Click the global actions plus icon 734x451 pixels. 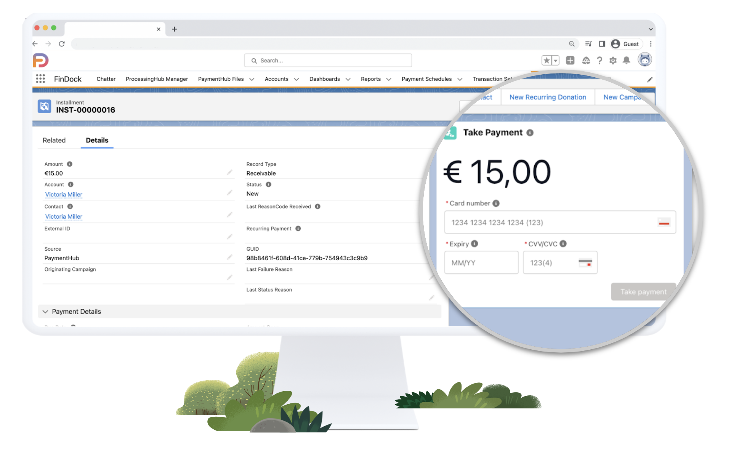[x=570, y=60]
